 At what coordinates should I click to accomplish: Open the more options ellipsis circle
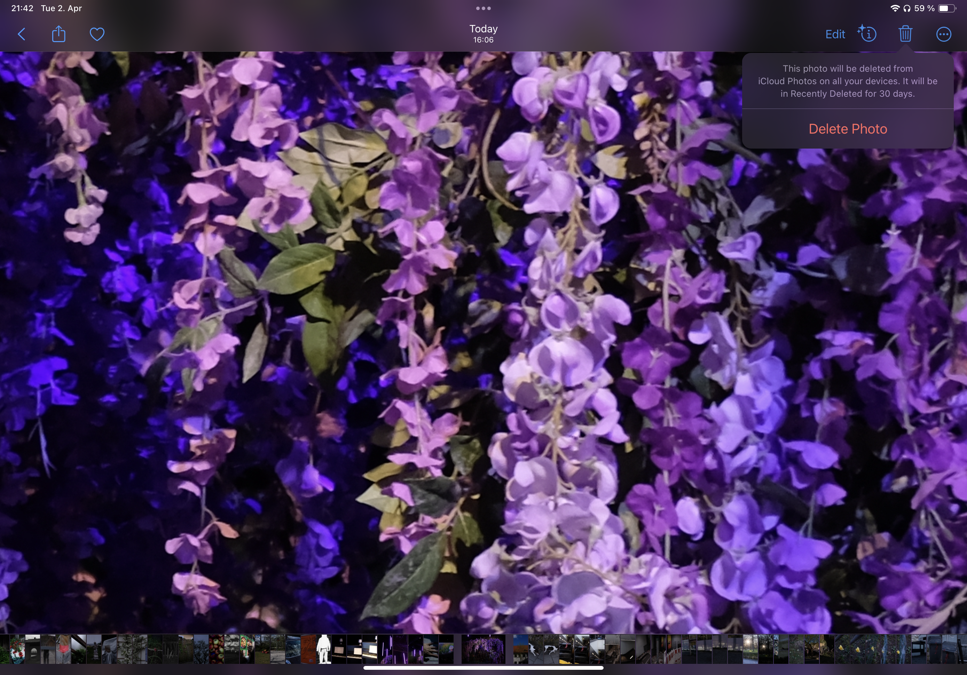click(x=944, y=34)
